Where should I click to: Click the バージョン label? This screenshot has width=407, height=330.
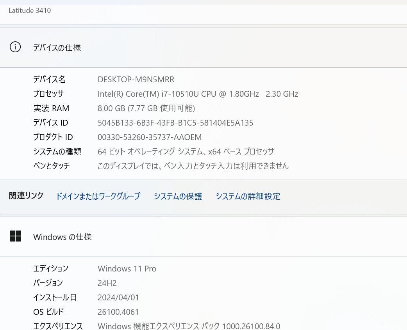coord(48,283)
